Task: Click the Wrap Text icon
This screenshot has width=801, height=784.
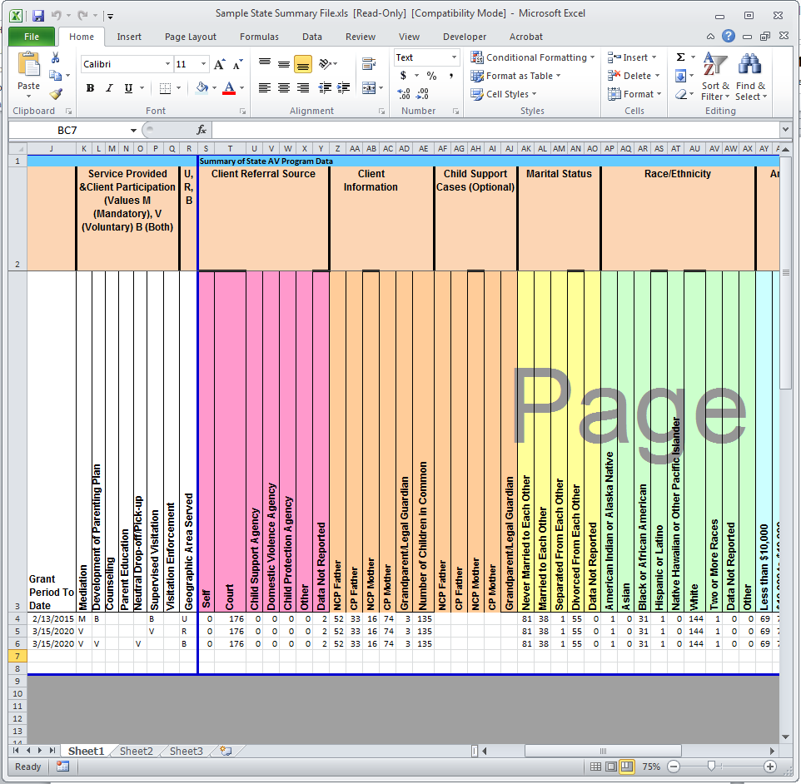Action: [369, 64]
